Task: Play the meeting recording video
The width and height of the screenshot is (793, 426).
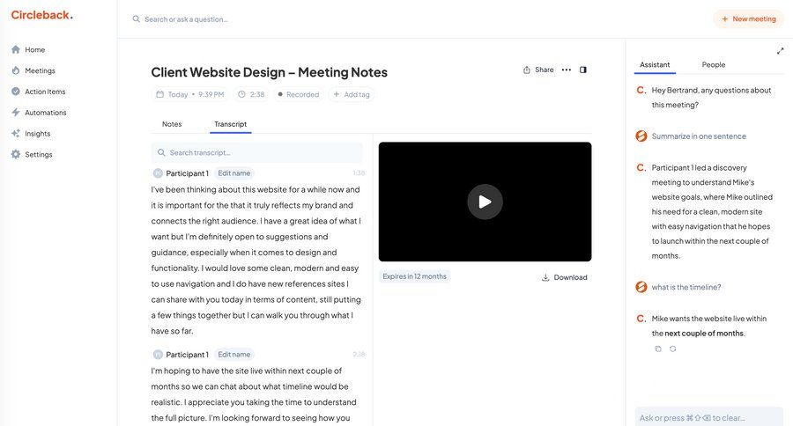Action: coord(485,202)
